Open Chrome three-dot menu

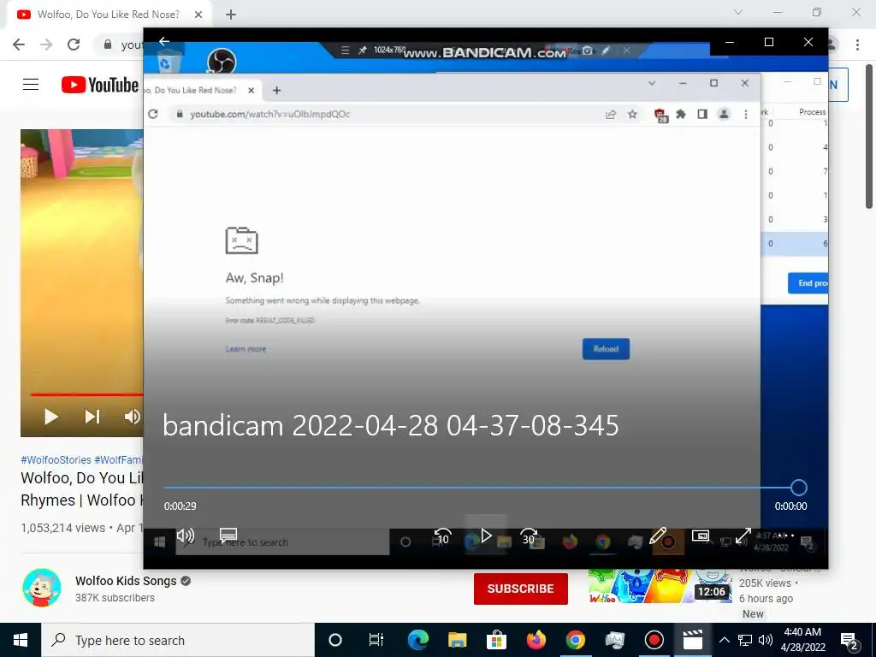(857, 44)
